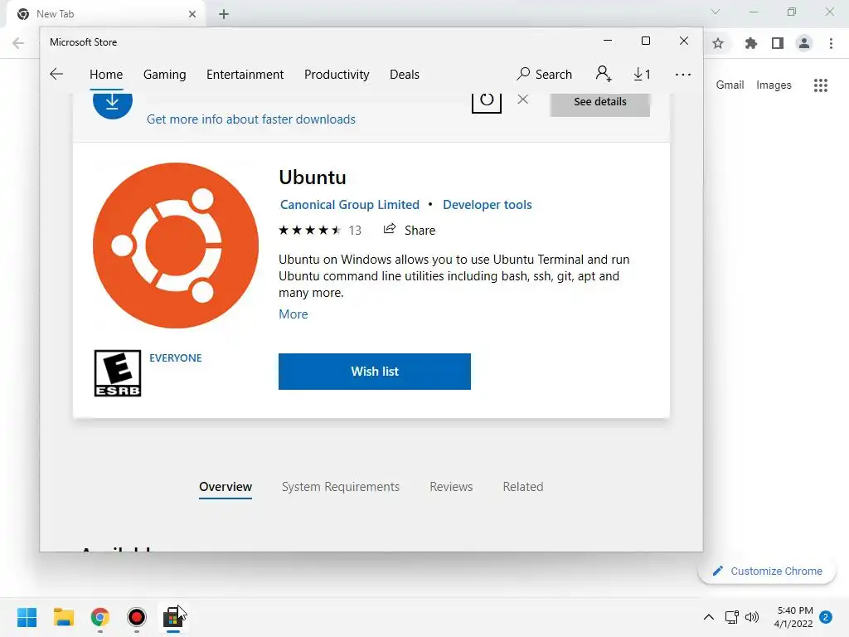849x637 pixels.
Task: Click the Ubuntu app logo
Action: pyautogui.click(x=176, y=246)
